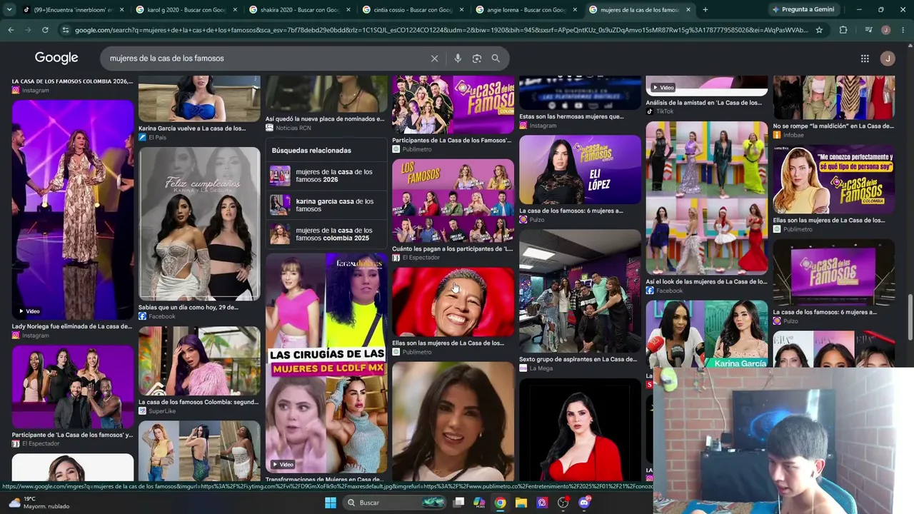Viewport: 914px width, 514px height.
Task: Click the Pregunta a Gemini button
Action: click(803, 10)
